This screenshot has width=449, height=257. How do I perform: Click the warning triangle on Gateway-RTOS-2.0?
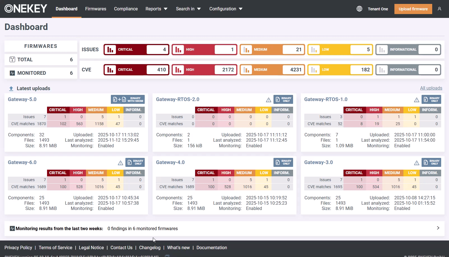point(268,100)
